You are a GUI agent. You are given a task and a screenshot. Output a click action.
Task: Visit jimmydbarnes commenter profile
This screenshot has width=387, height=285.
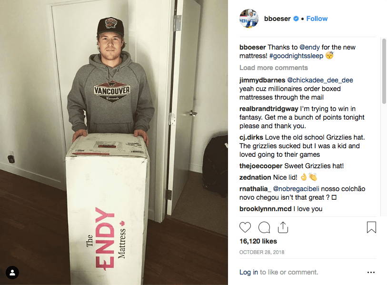coord(262,80)
